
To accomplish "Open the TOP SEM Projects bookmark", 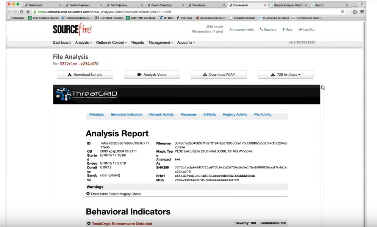I will [x=109, y=18].
